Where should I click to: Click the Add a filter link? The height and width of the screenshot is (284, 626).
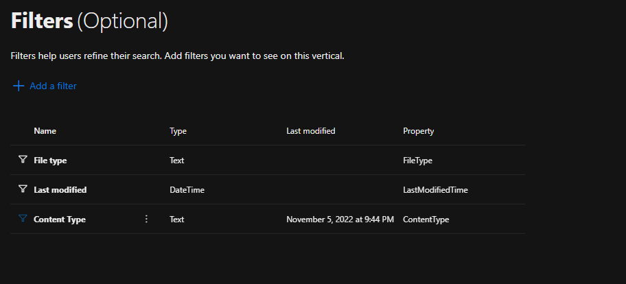coord(53,86)
